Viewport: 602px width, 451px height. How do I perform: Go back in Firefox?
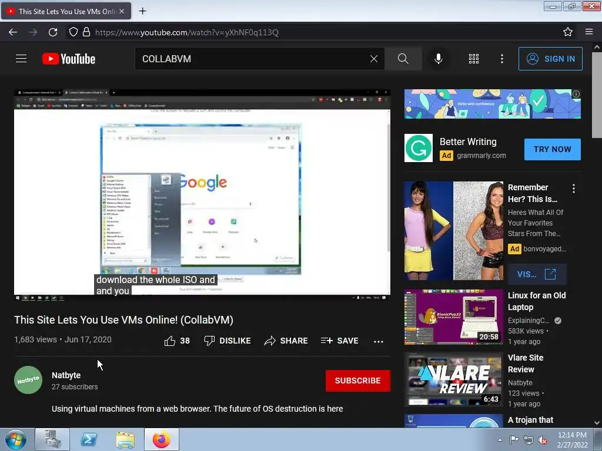13,32
